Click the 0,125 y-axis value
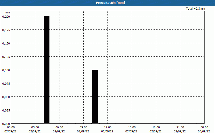This screenshot has width=215, height=134. pyautogui.click(x=6, y=57)
